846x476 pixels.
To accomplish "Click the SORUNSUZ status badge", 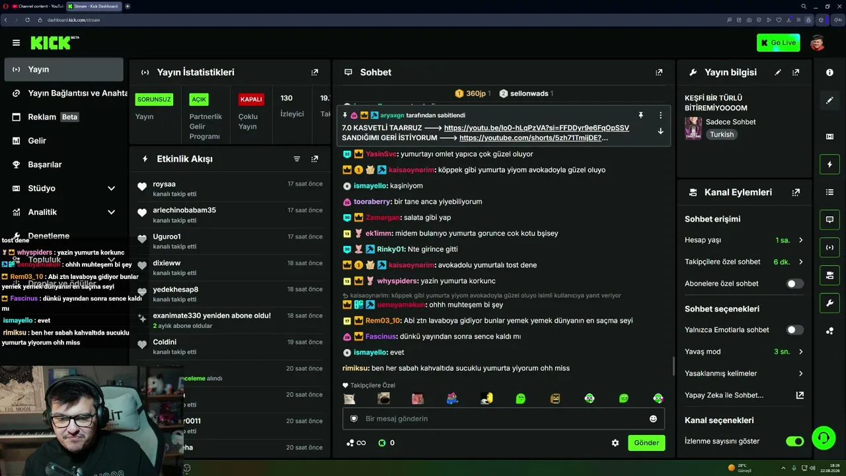I will (x=154, y=99).
